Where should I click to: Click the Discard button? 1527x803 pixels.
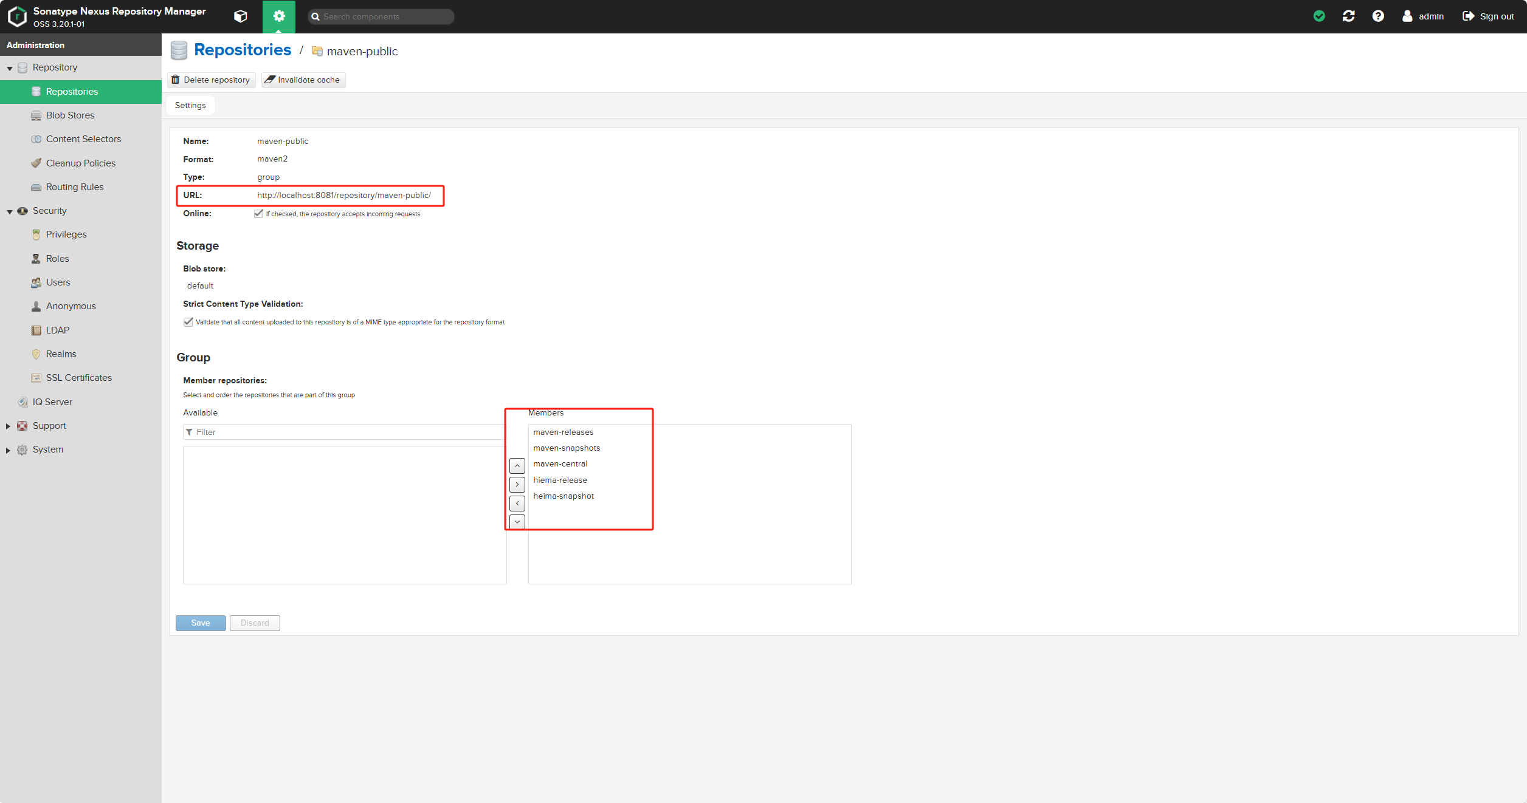[255, 623]
